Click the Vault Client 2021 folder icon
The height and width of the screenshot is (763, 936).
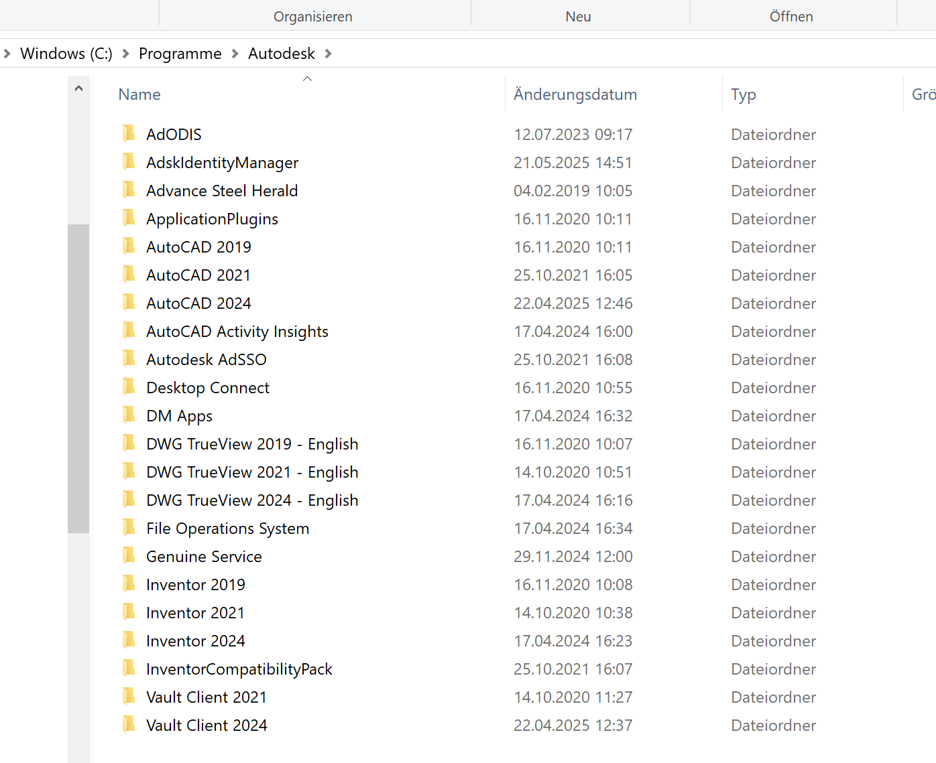tap(129, 696)
